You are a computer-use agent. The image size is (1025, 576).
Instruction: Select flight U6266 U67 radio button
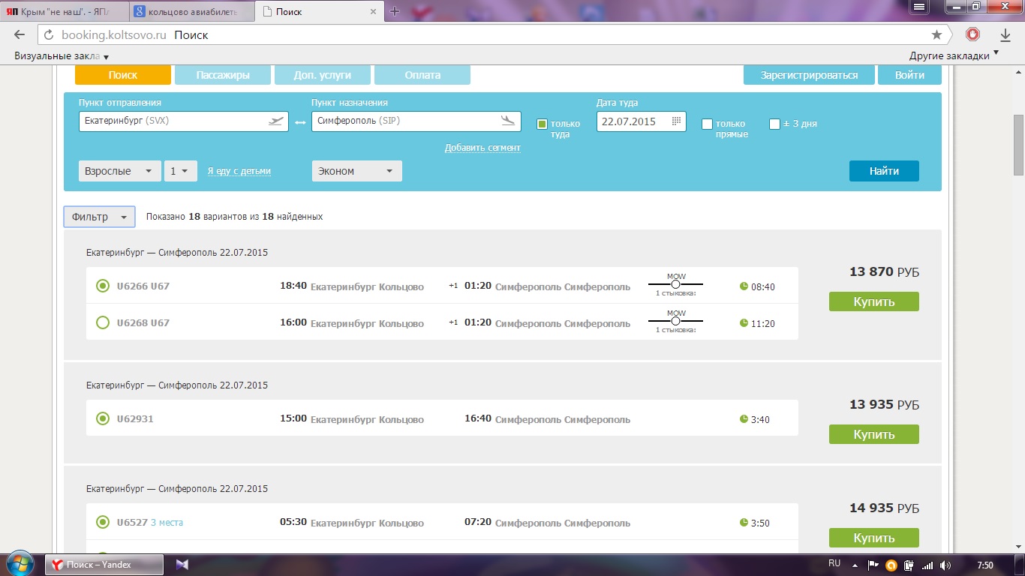103,286
